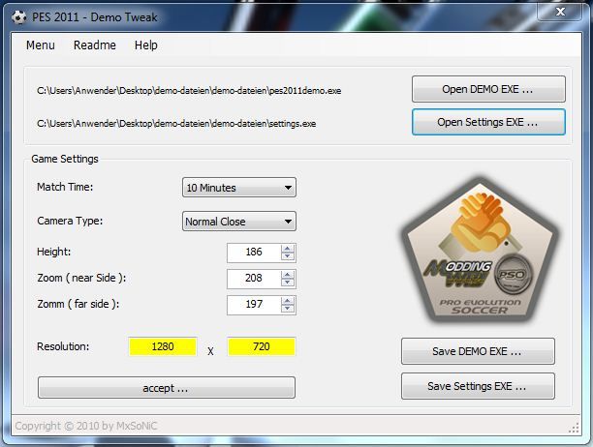The height and width of the screenshot is (447, 593).
Task: Click the resolution height field showing 720
Action: 262,346
